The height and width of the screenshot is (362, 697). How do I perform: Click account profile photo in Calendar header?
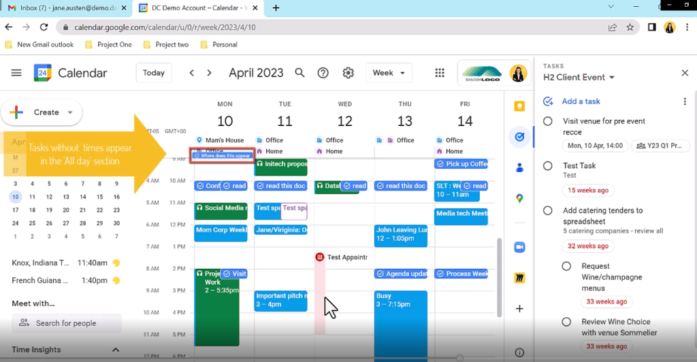pyautogui.click(x=518, y=73)
